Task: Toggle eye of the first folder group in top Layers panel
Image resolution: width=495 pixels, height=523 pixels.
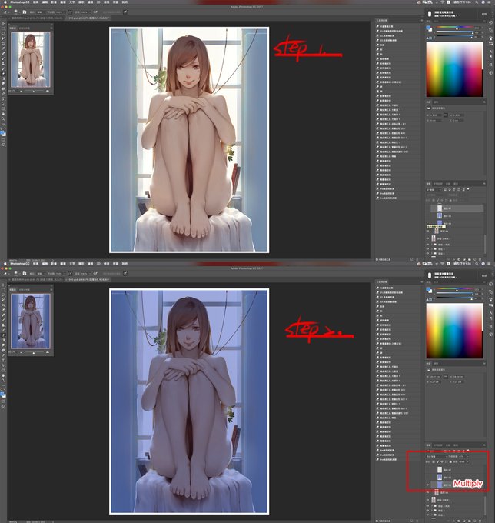Action: click(427, 245)
